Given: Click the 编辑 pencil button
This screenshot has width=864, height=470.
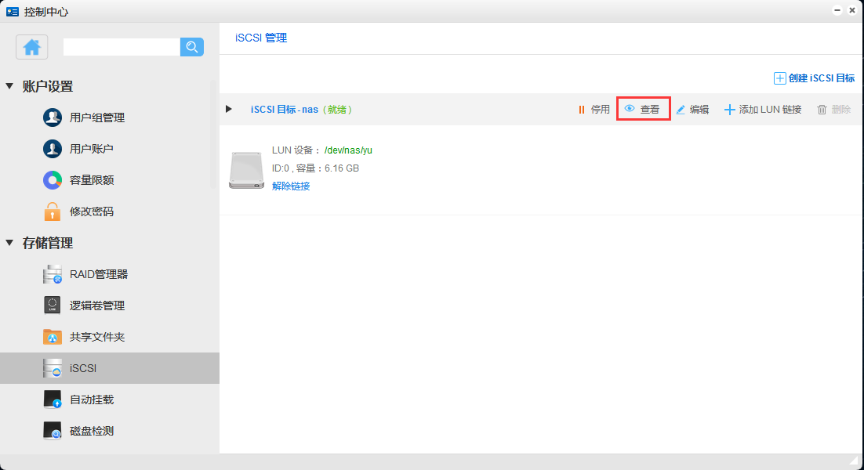Looking at the screenshot, I should (692, 110).
